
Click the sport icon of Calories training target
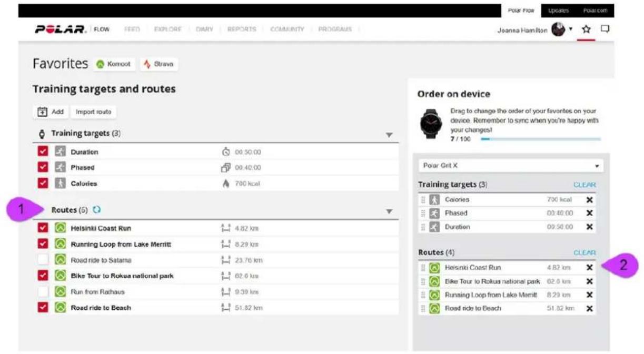[x=61, y=184]
